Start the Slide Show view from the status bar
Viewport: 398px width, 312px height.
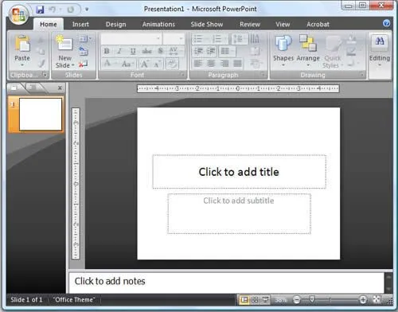[x=265, y=300]
